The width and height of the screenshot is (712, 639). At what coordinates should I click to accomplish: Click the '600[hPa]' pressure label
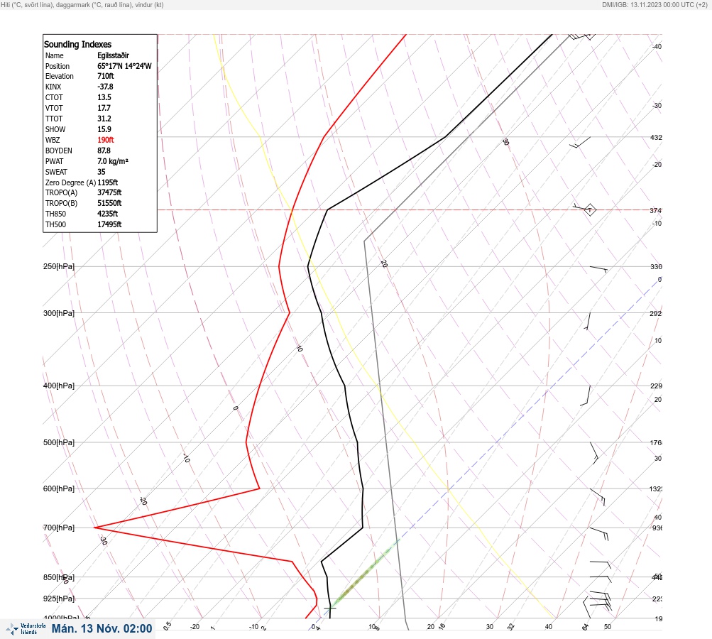tap(59, 489)
